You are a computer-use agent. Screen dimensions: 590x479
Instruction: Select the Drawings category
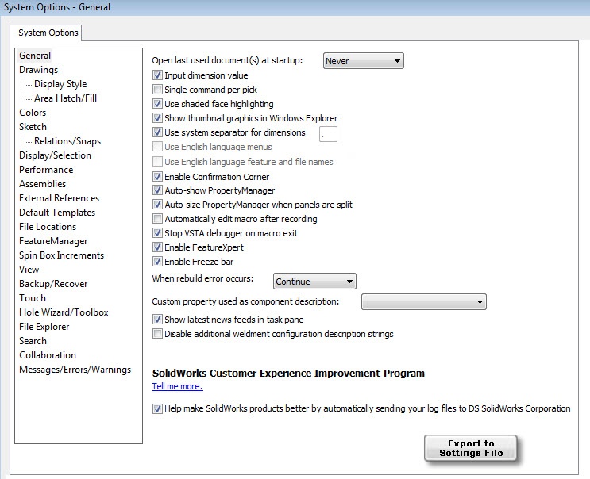(x=39, y=70)
